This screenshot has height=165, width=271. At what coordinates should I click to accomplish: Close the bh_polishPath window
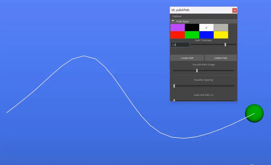(234, 11)
